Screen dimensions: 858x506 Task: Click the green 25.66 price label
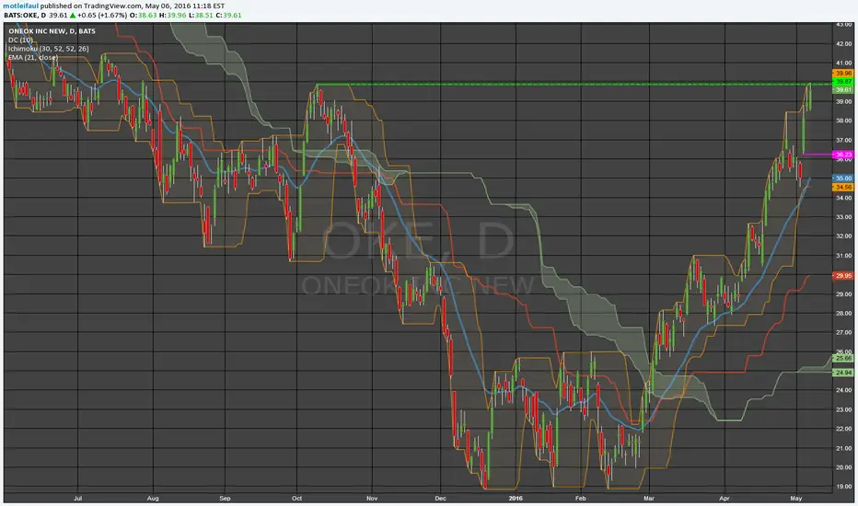[x=842, y=358]
